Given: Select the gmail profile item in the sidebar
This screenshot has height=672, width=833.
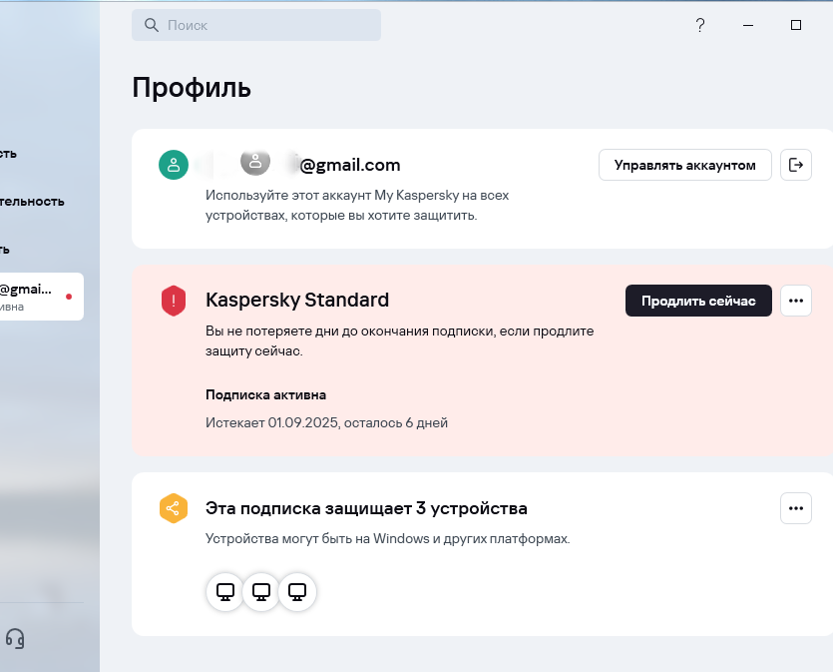Looking at the screenshot, I should click(40, 297).
